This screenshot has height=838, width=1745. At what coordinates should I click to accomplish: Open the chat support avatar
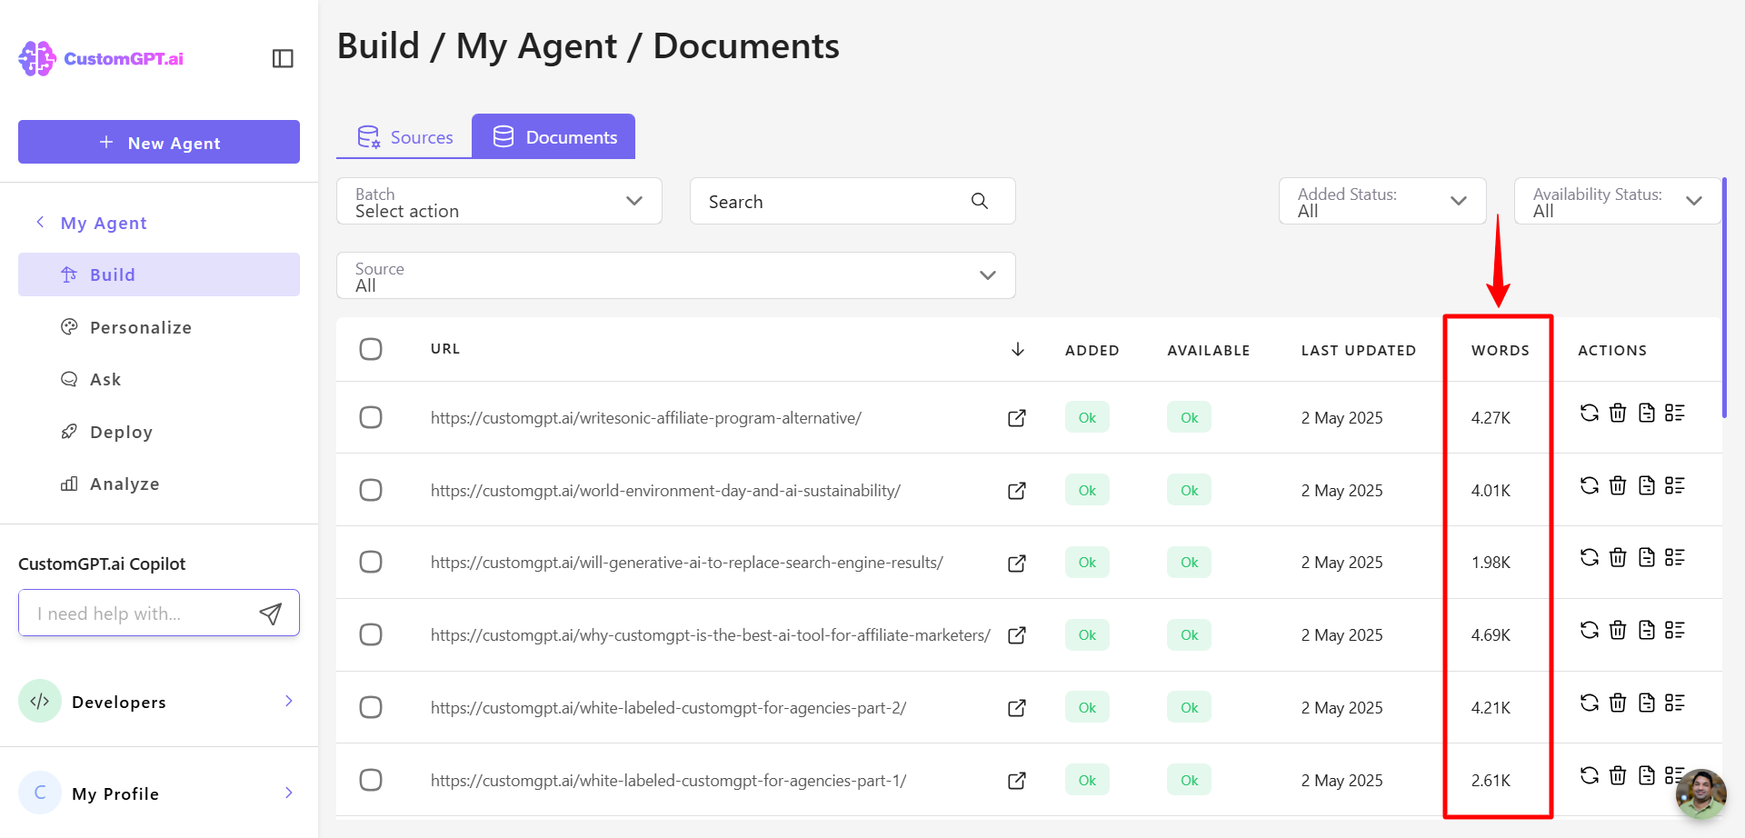pyautogui.click(x=1701, y=794)
